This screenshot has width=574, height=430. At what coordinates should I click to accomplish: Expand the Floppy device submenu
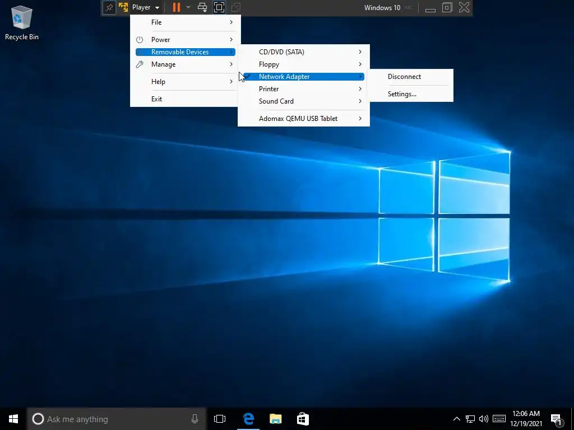(303, 64)
